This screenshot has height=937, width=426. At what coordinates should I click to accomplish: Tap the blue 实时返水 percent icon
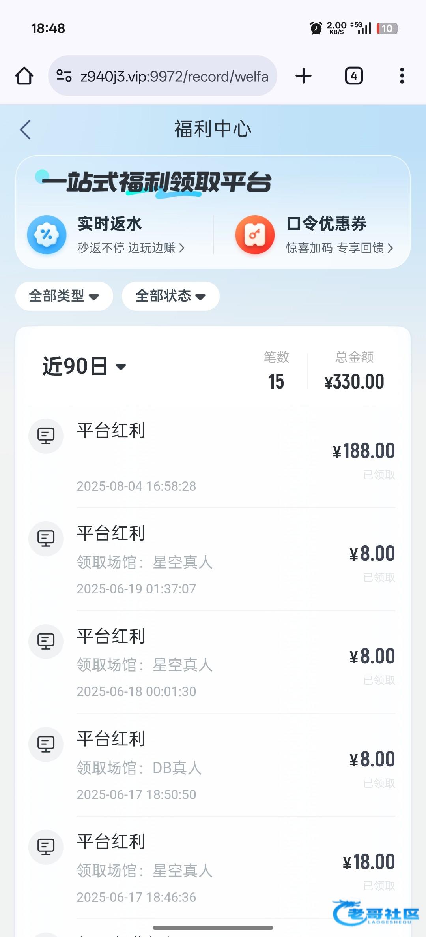47,235
